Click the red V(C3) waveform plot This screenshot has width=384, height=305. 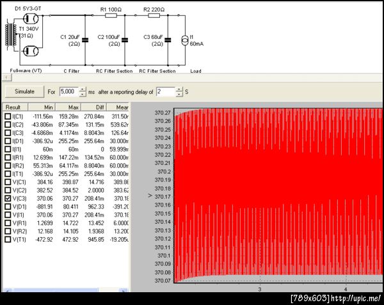click(278, 195)
